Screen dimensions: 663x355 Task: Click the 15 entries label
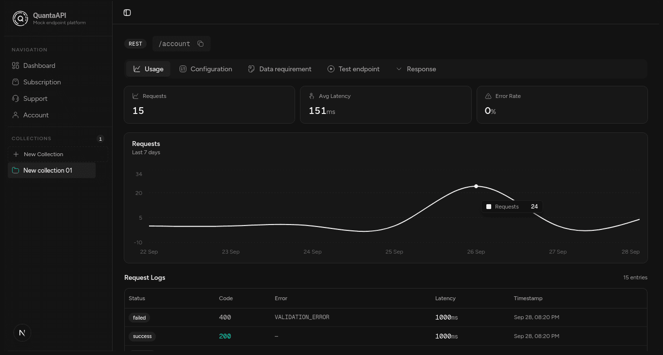[x=635, y=277]
